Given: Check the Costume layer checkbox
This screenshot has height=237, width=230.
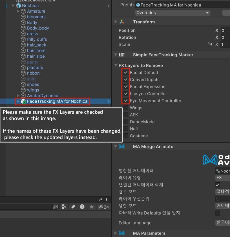Looking at the screenshot, I should [x=126, y=136].
